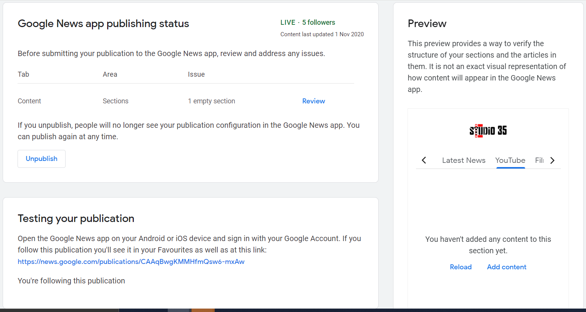Click the Area column header
The image size is (586, 312).
pyautogui.click(x=110, y=74)
